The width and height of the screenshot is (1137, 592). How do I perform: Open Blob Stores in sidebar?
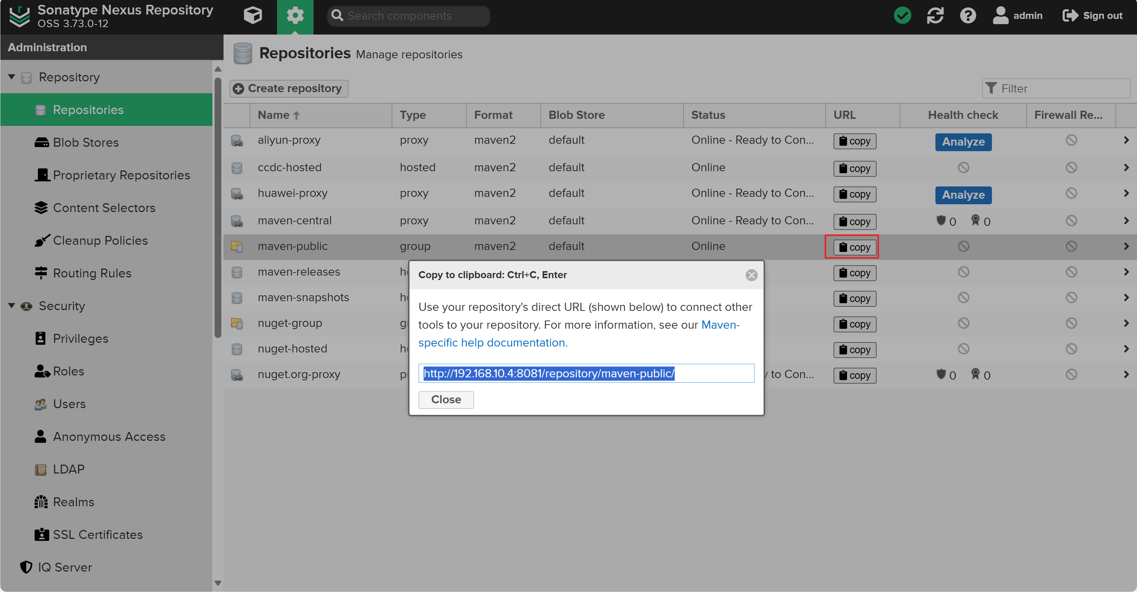(x=86, y=142)
